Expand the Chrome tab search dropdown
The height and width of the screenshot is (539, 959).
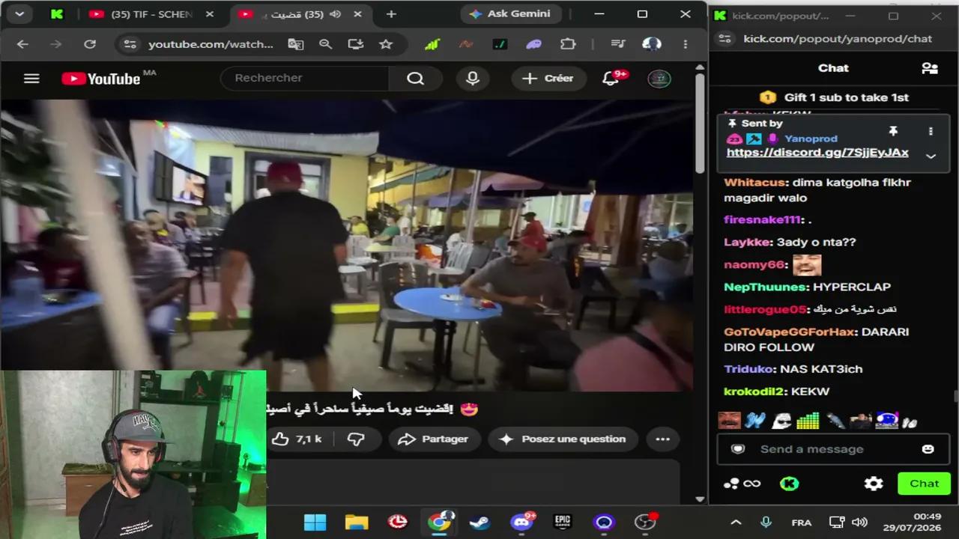19,13
